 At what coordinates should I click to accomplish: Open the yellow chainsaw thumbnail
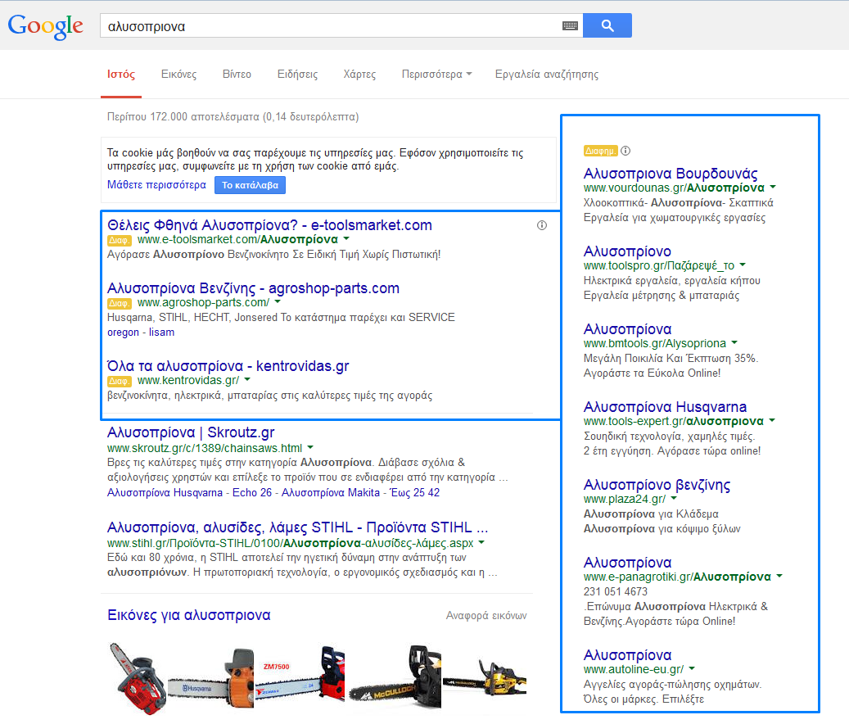(x=485, y=678)
